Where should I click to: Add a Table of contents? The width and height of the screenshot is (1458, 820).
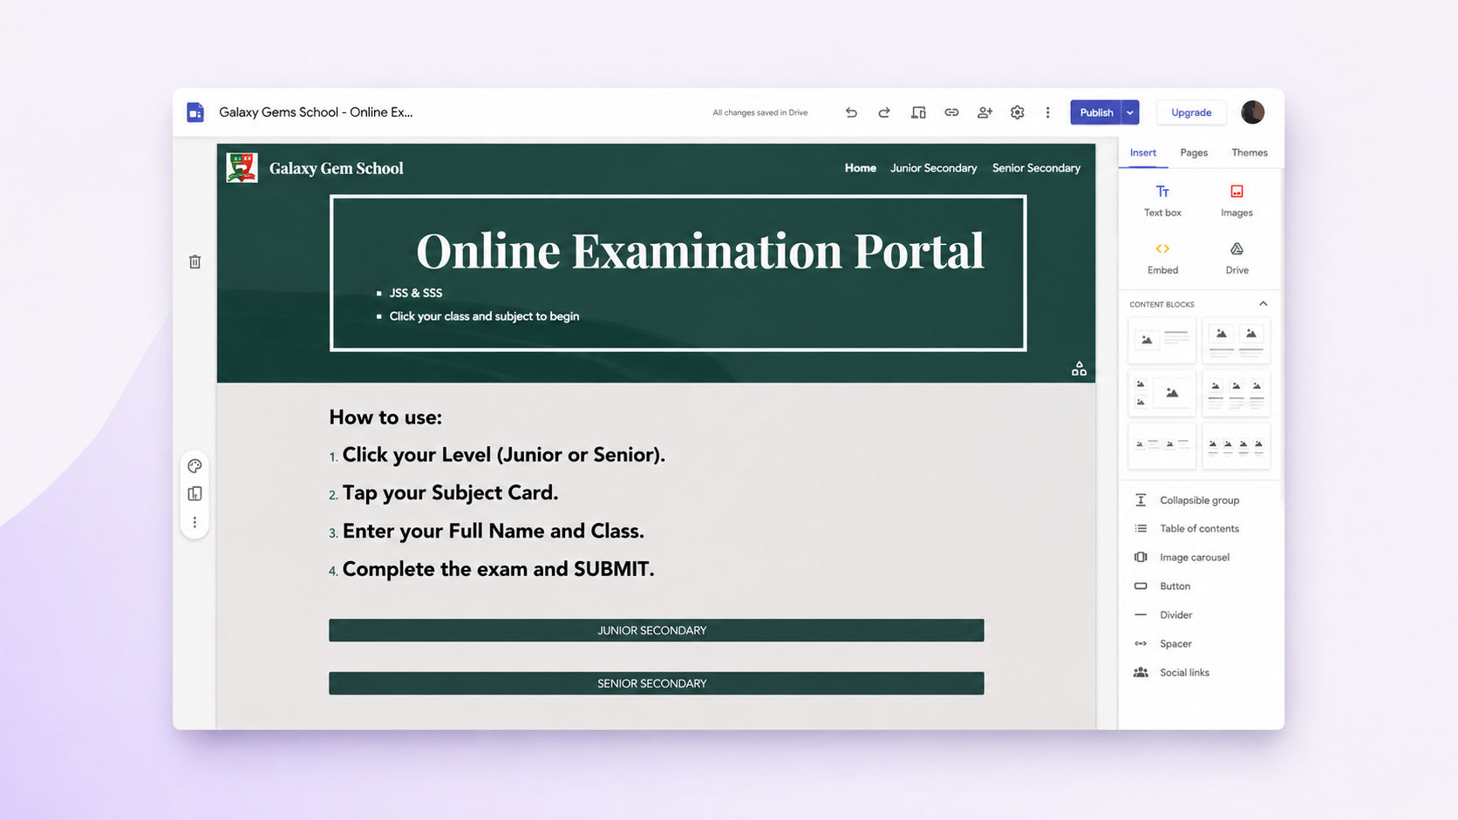point(1200,529)
